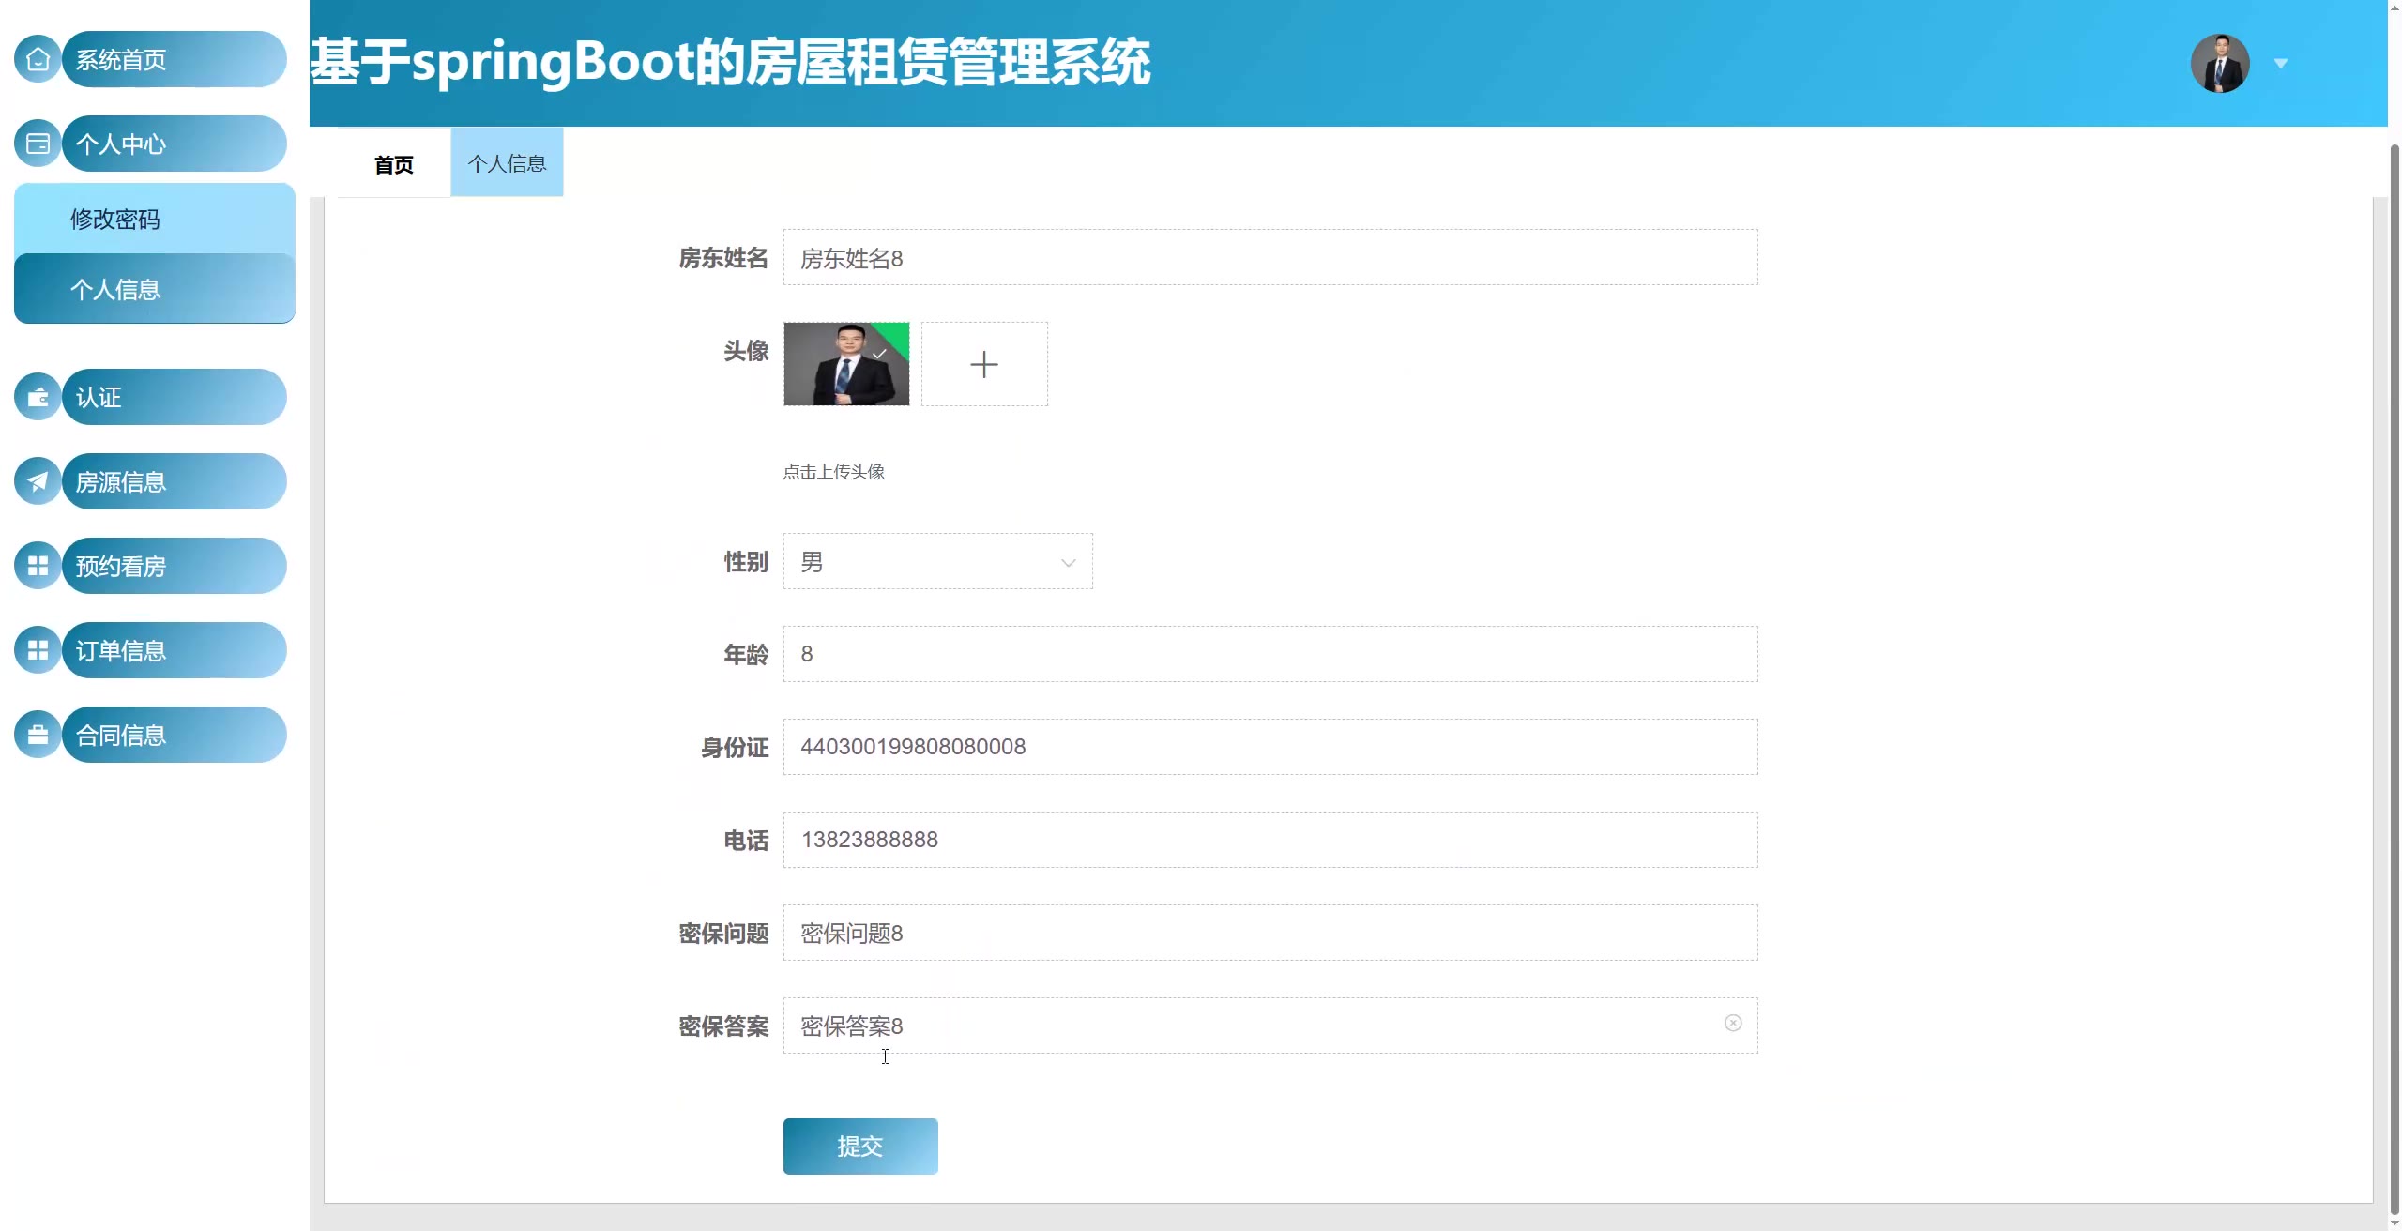Expand the user menu arrow in header
The height and width of the screenshot is (1231, 2402).
(2281, 64)
